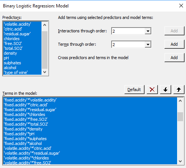Click the Interactions through order value field
186x168 pixels.
pyautogui.click(x=128, y=31)
